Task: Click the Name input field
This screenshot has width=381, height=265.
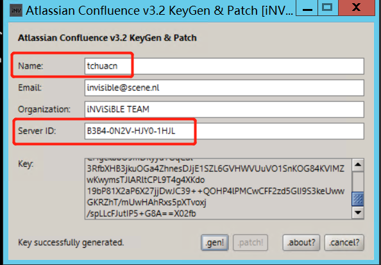Action: coord(224,66)
